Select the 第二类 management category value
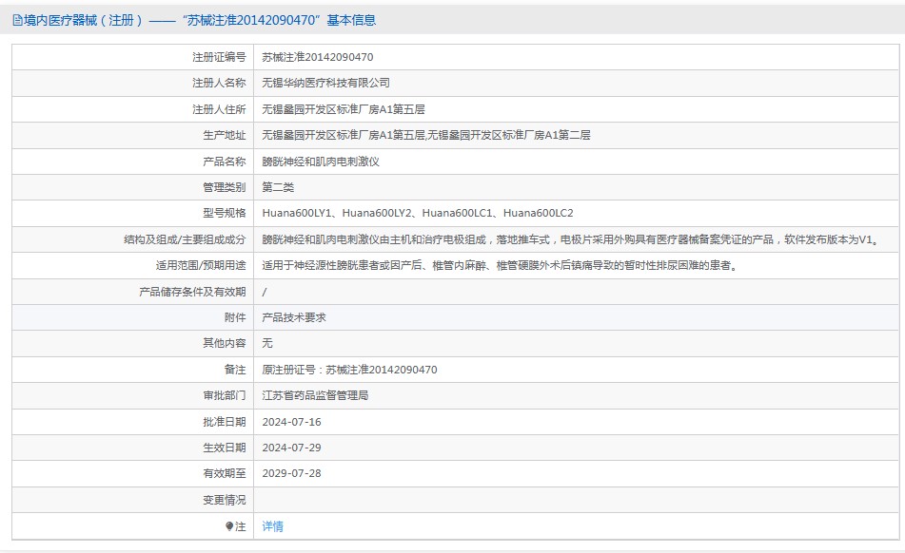The width and height of the screenshot is (905, 553). 278,187
